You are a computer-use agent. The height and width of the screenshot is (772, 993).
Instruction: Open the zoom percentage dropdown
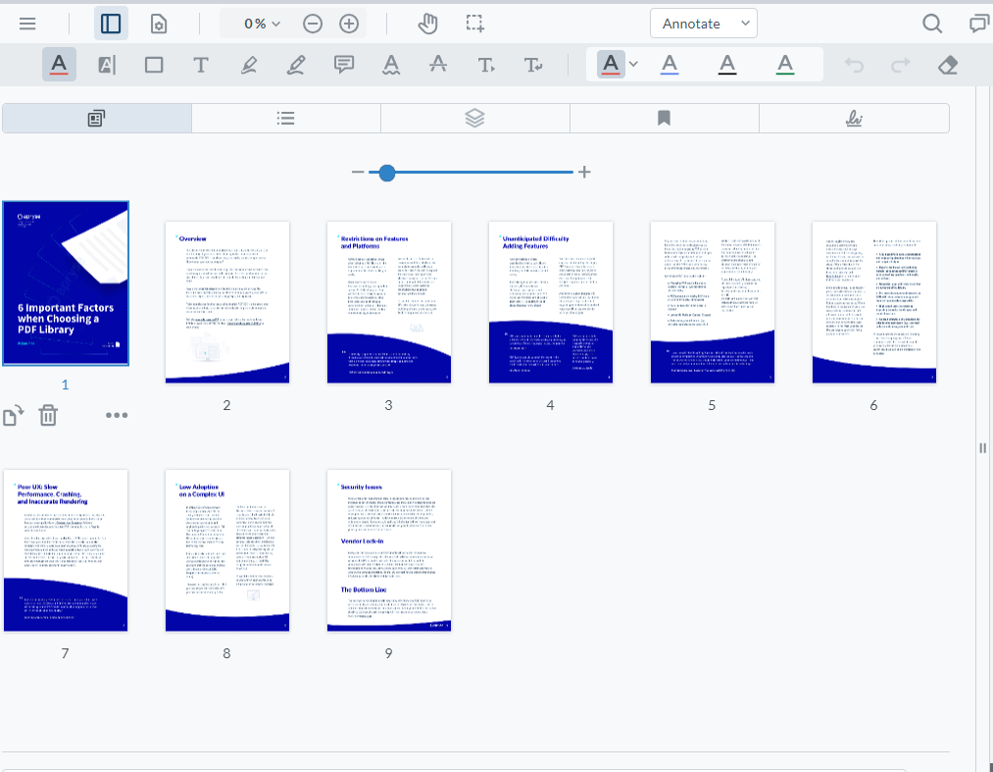[x=257, y=23]
